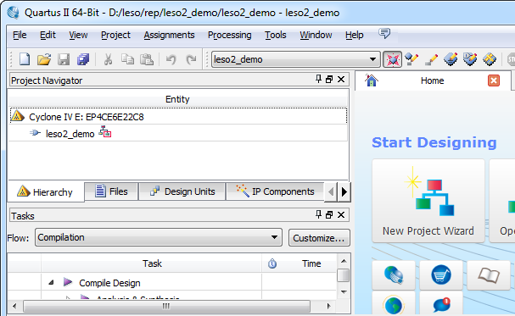Viewport: 515px width, 316px height.
Task: Click the Save All toolbar icon
Action: [83, 59]
